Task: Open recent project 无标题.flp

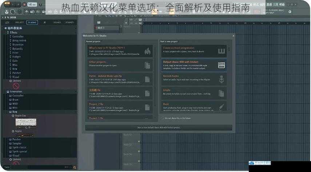Action: coord(120,93)
